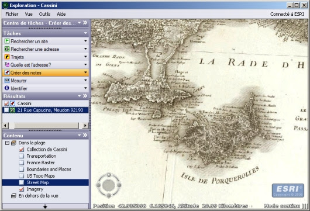Image resolution: width=310 pixels, height=211 pixels.
Task: Click the Rechercher un site flag icon
Action: pyautogui.click(x=7, y=41)
